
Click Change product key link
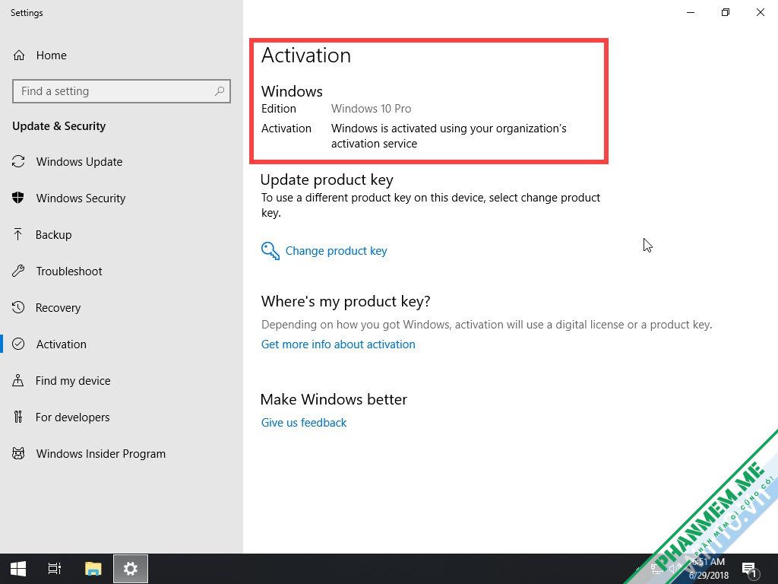coord(336,251)
